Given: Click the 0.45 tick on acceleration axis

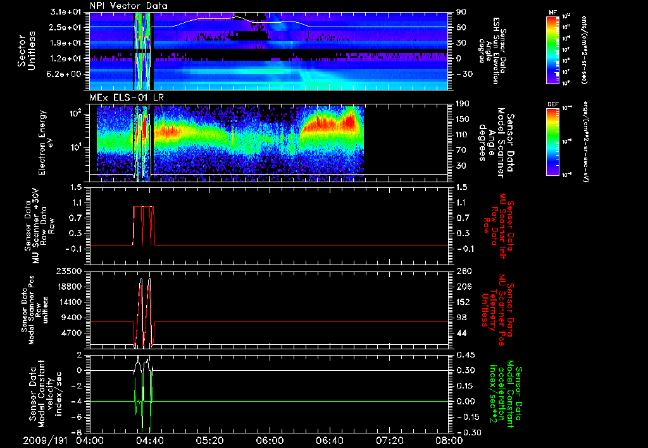Looking at the screenshot, I should pos(464,355).
